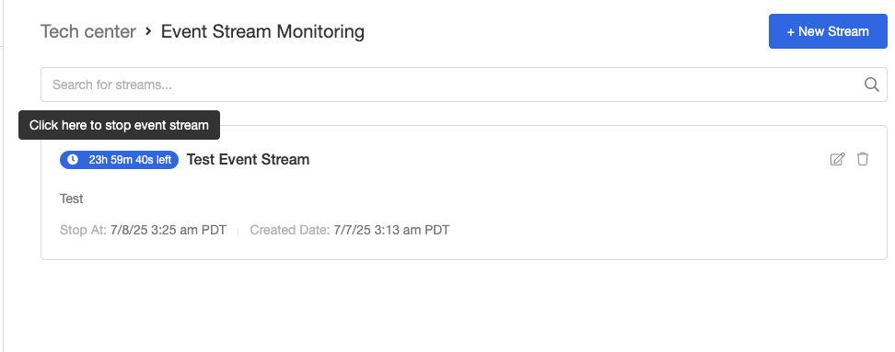The image size is (895, 352).
Task: Stop the stream via the 23h 59m countdown badge
Action: 119,160
